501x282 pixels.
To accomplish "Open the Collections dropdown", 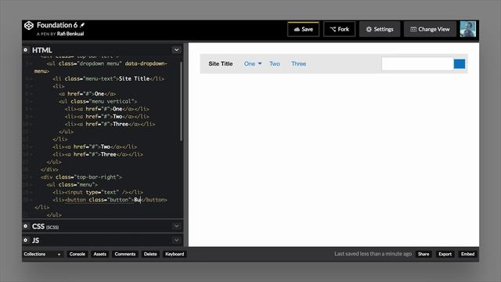I will pyautogui.click(x=42, y=254).
